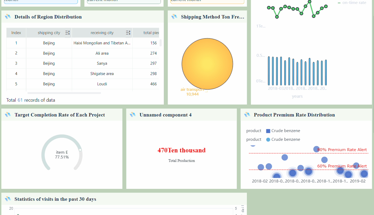Viewport: 374px width, 215px height.
Task: Click the 61 records count
Action: coord(20,100)
